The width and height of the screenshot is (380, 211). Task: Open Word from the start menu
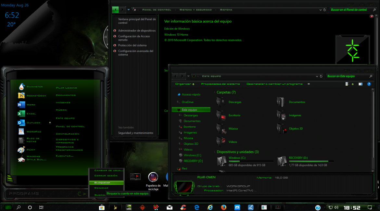click(27, 105)
